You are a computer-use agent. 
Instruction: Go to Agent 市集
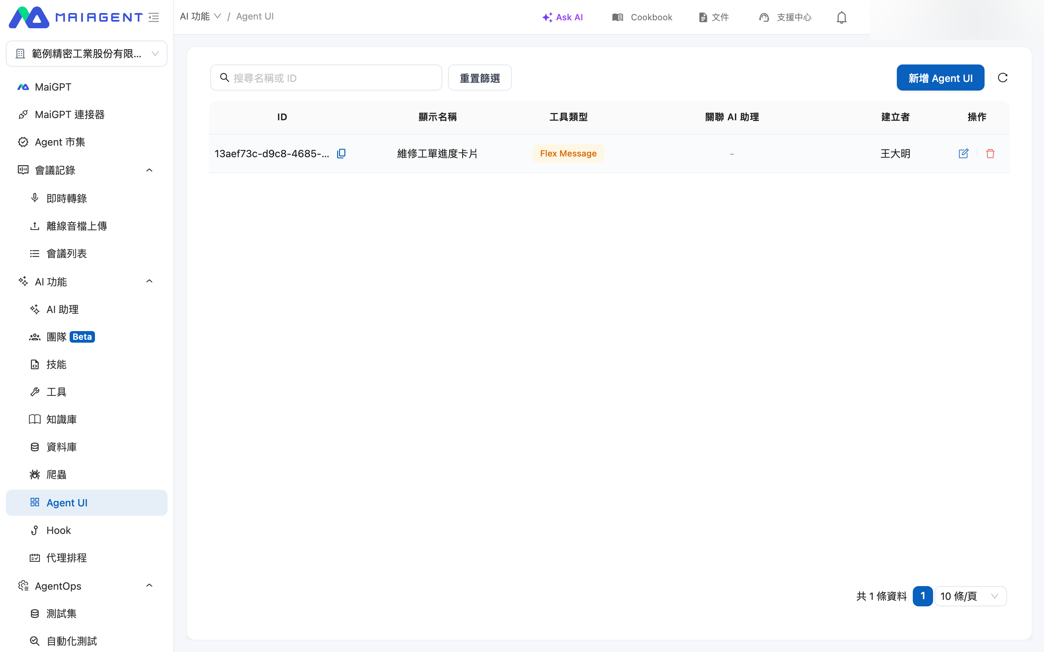(86, 142)
